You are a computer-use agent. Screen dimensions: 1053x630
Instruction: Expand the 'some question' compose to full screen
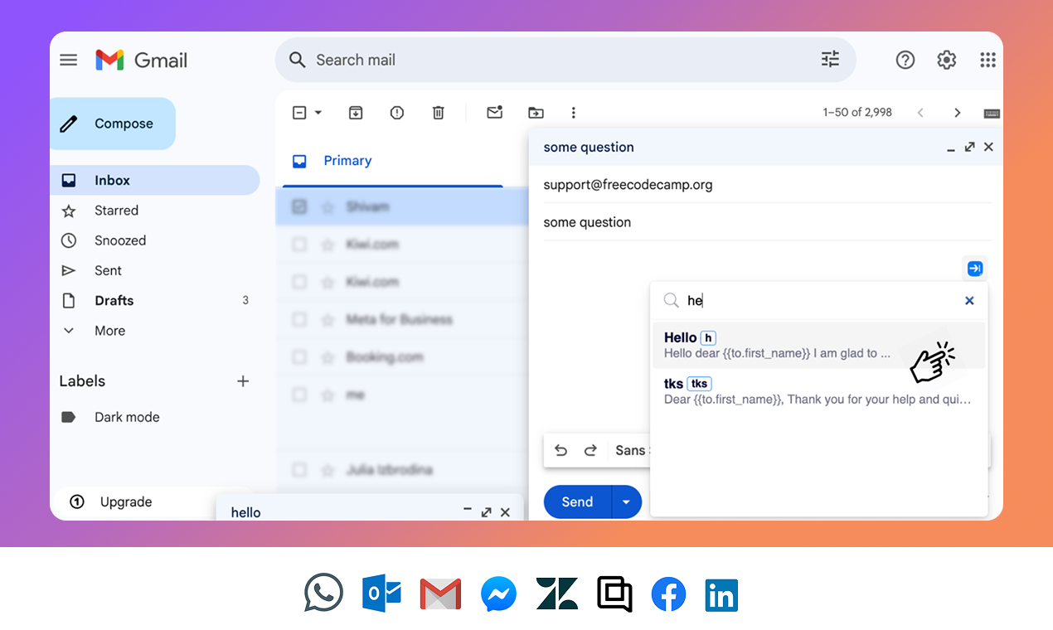(969, 147)
